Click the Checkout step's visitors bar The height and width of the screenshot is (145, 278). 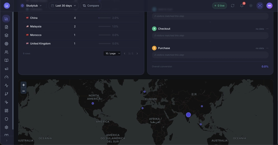[x=210, y=36]
